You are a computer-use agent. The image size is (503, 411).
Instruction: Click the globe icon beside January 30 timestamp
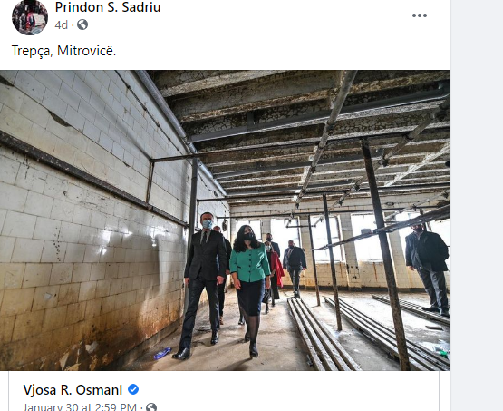151,407
